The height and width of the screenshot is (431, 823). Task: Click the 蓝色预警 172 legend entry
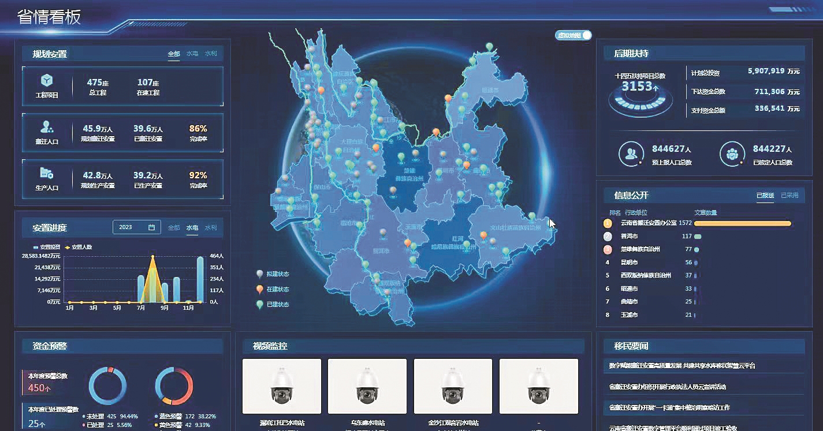coord(185,416)
